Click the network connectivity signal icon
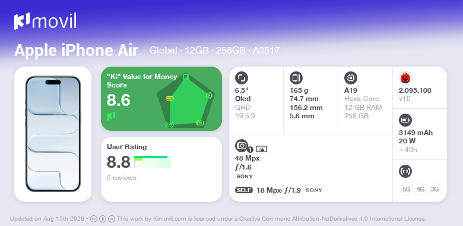Screen dimensions: 463x226 [405, 171]
